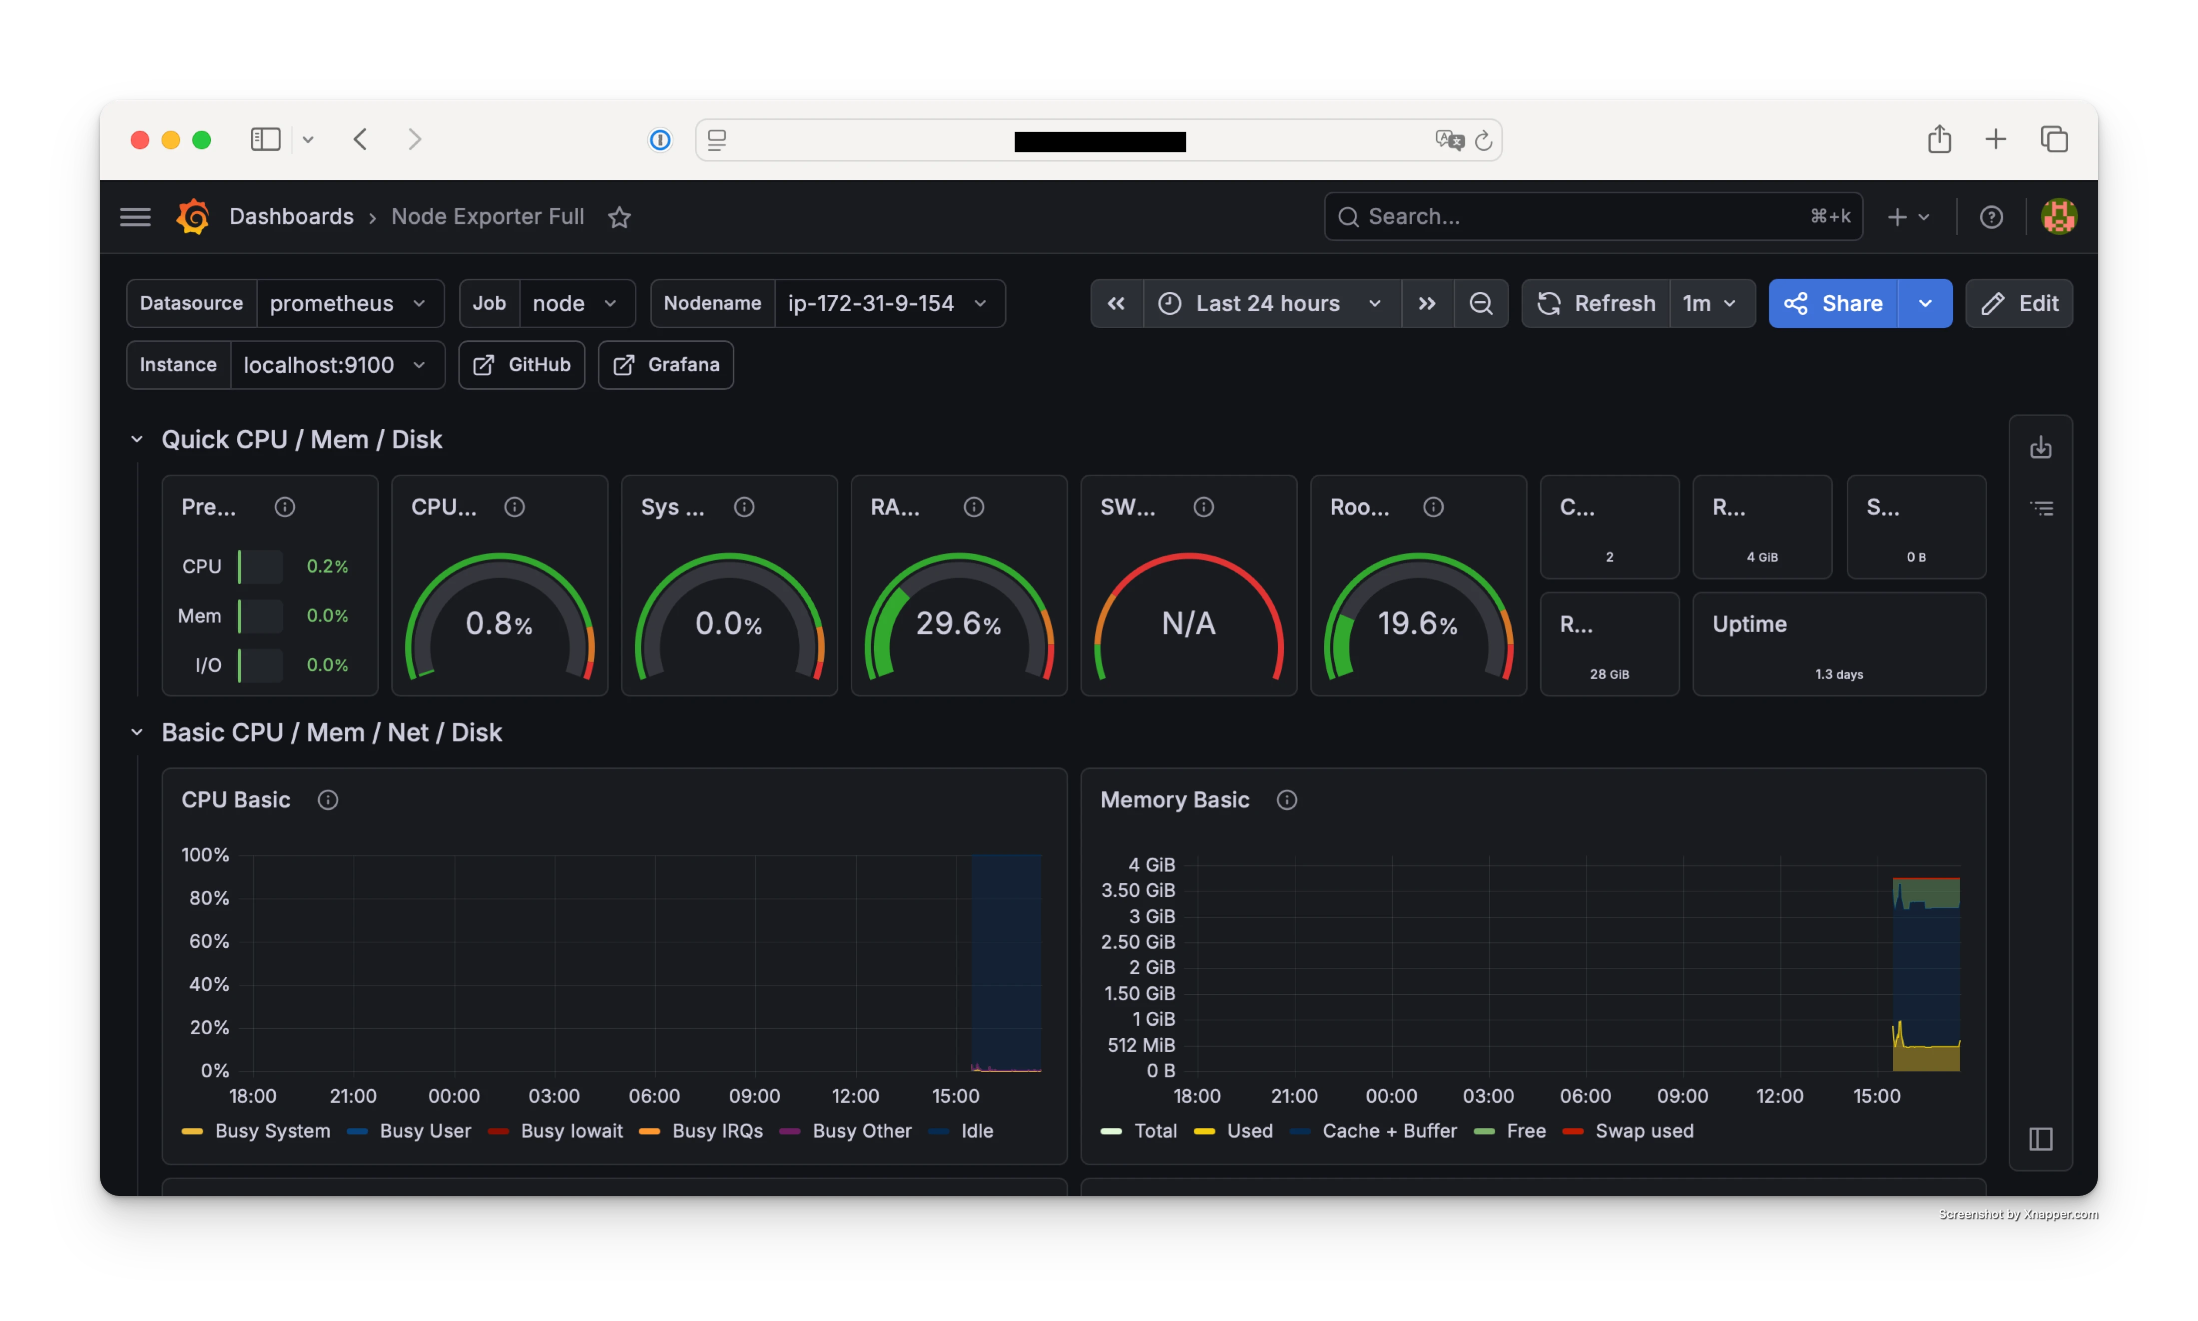Show info for the Memory Basic panel
This screenshot has width=2198, height=1321.
[x=1287, y=799]
